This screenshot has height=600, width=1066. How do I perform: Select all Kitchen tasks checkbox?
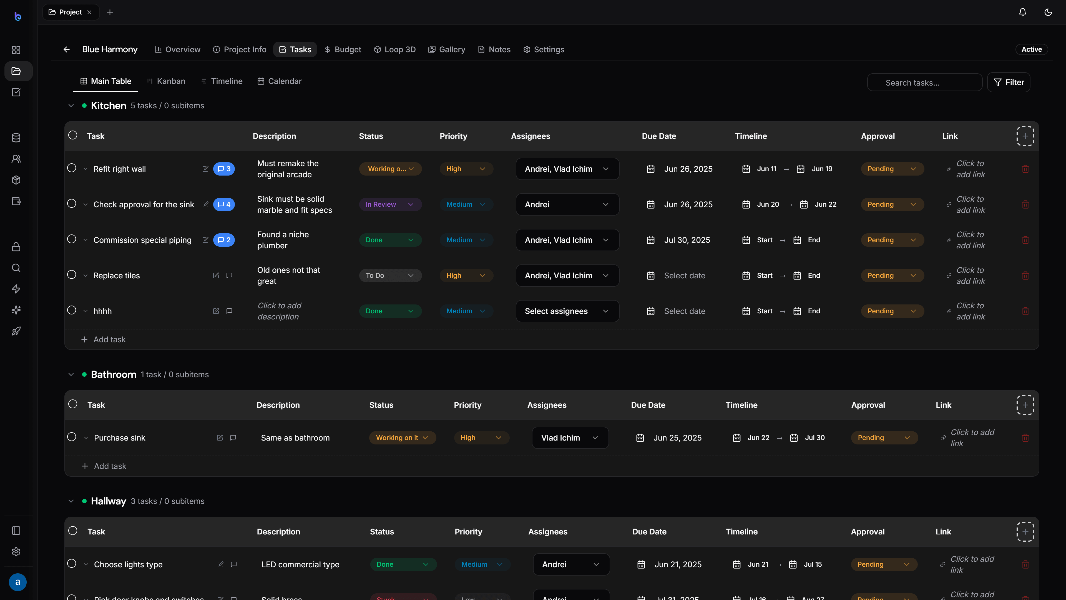click(x=73, y=135)
